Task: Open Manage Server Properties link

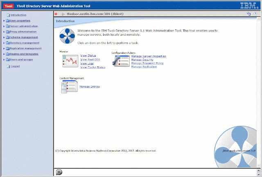Action: (x=149, y=57)
